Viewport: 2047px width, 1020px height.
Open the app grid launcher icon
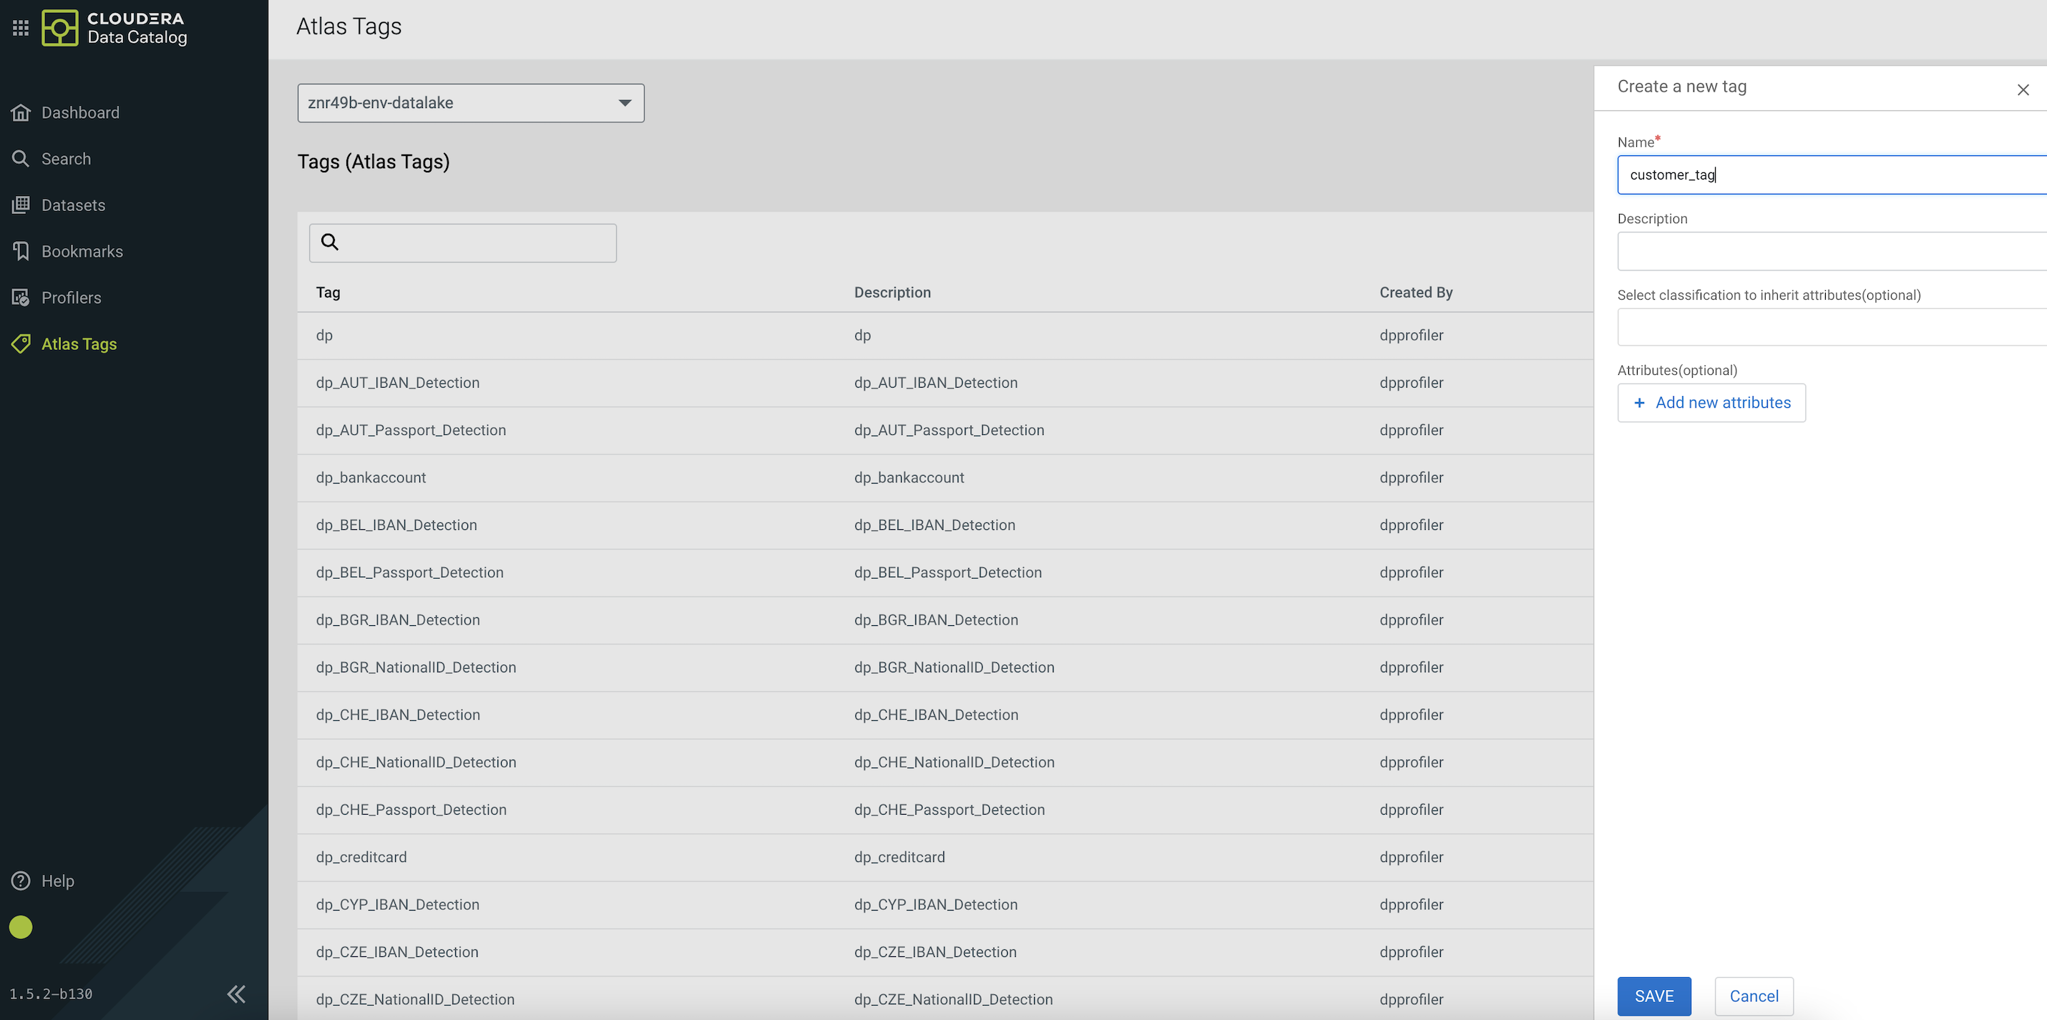(x=21, y=28)
